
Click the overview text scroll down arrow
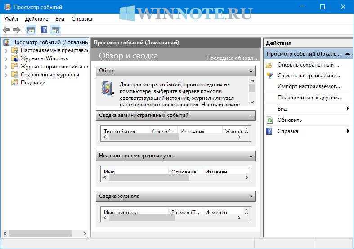pyautogui.click(x=252, y=102)
